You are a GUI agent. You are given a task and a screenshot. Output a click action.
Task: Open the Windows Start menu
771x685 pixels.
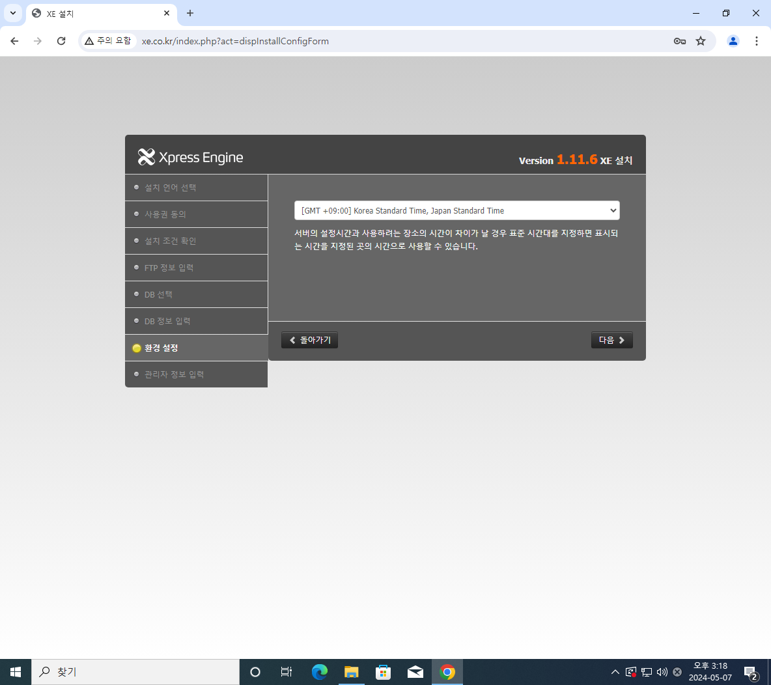pyautogui.click(x=15, y=672)
